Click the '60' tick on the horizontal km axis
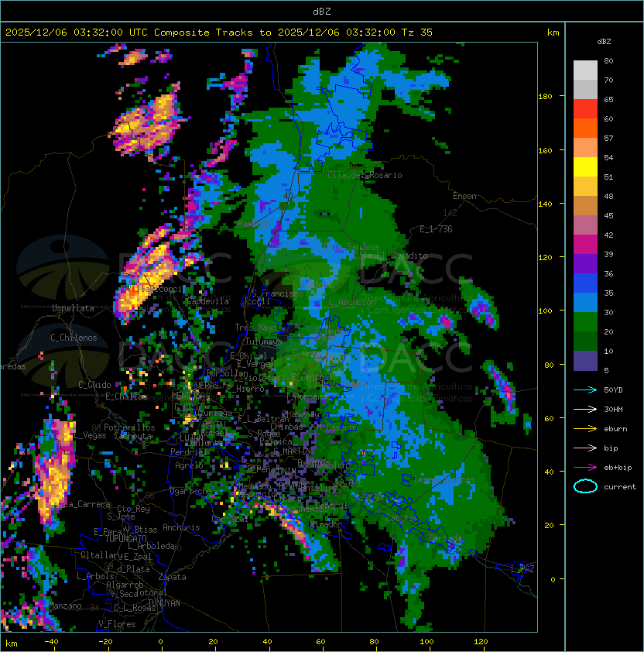Viewport: 644px width, 652px height. [x=320, y=642]
